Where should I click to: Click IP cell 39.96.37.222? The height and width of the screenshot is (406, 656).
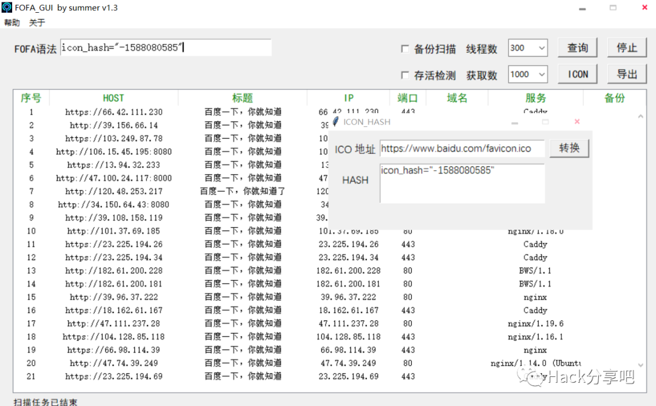tap(349, 297)
